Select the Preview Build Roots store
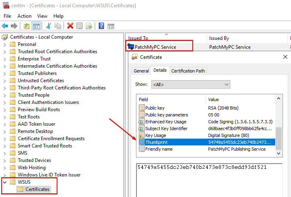Viewport: 291px width, 197px height. [x=39, y=110]
